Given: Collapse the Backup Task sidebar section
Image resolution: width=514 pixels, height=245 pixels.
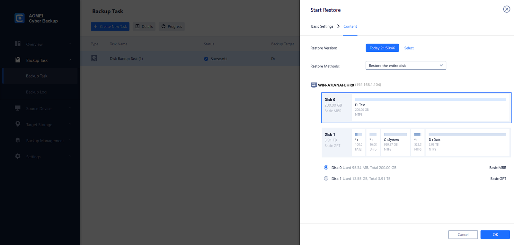Looking at the screenshot, I should point(70,60).
